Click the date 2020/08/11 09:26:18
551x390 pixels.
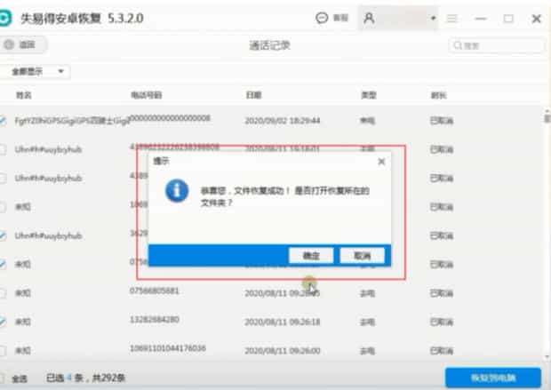coord(283,322)
